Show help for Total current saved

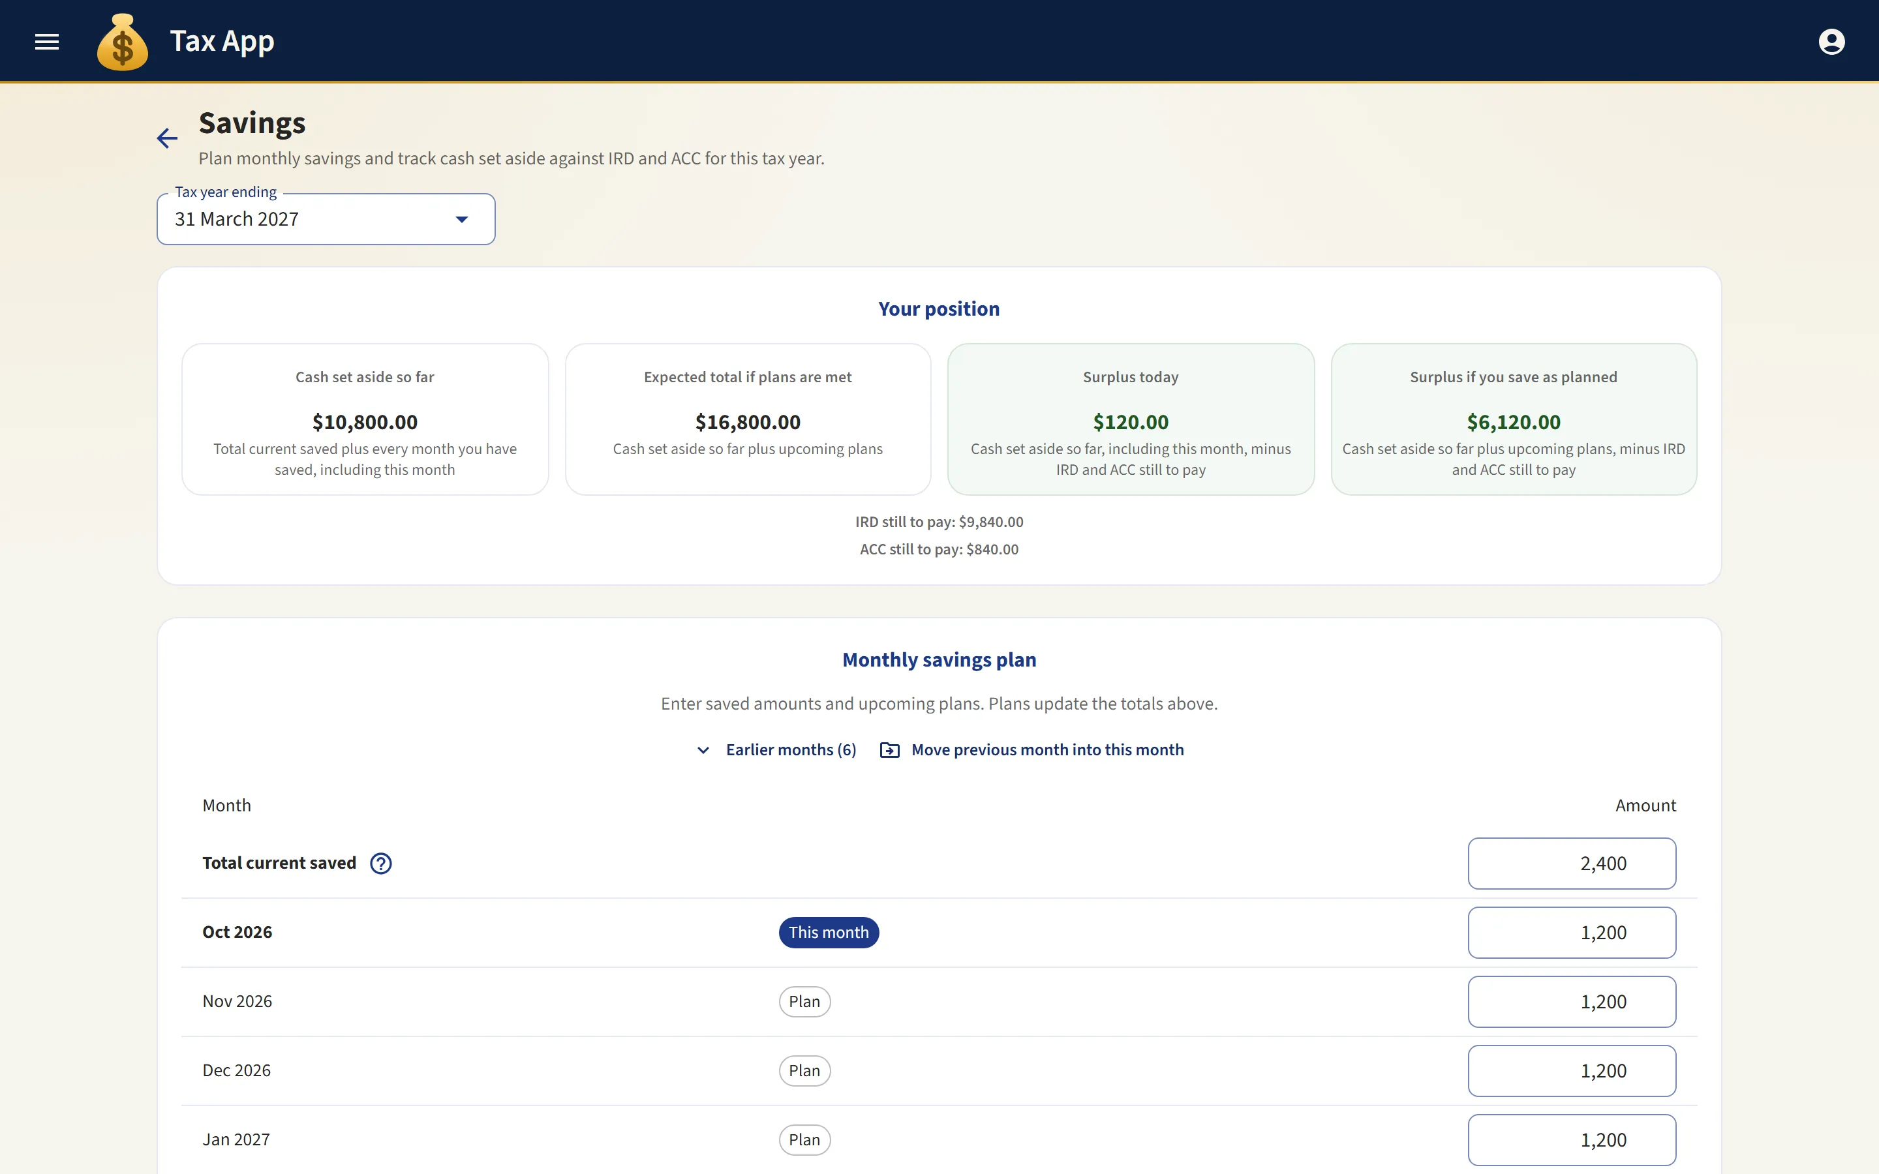click(x=380, y=864)
